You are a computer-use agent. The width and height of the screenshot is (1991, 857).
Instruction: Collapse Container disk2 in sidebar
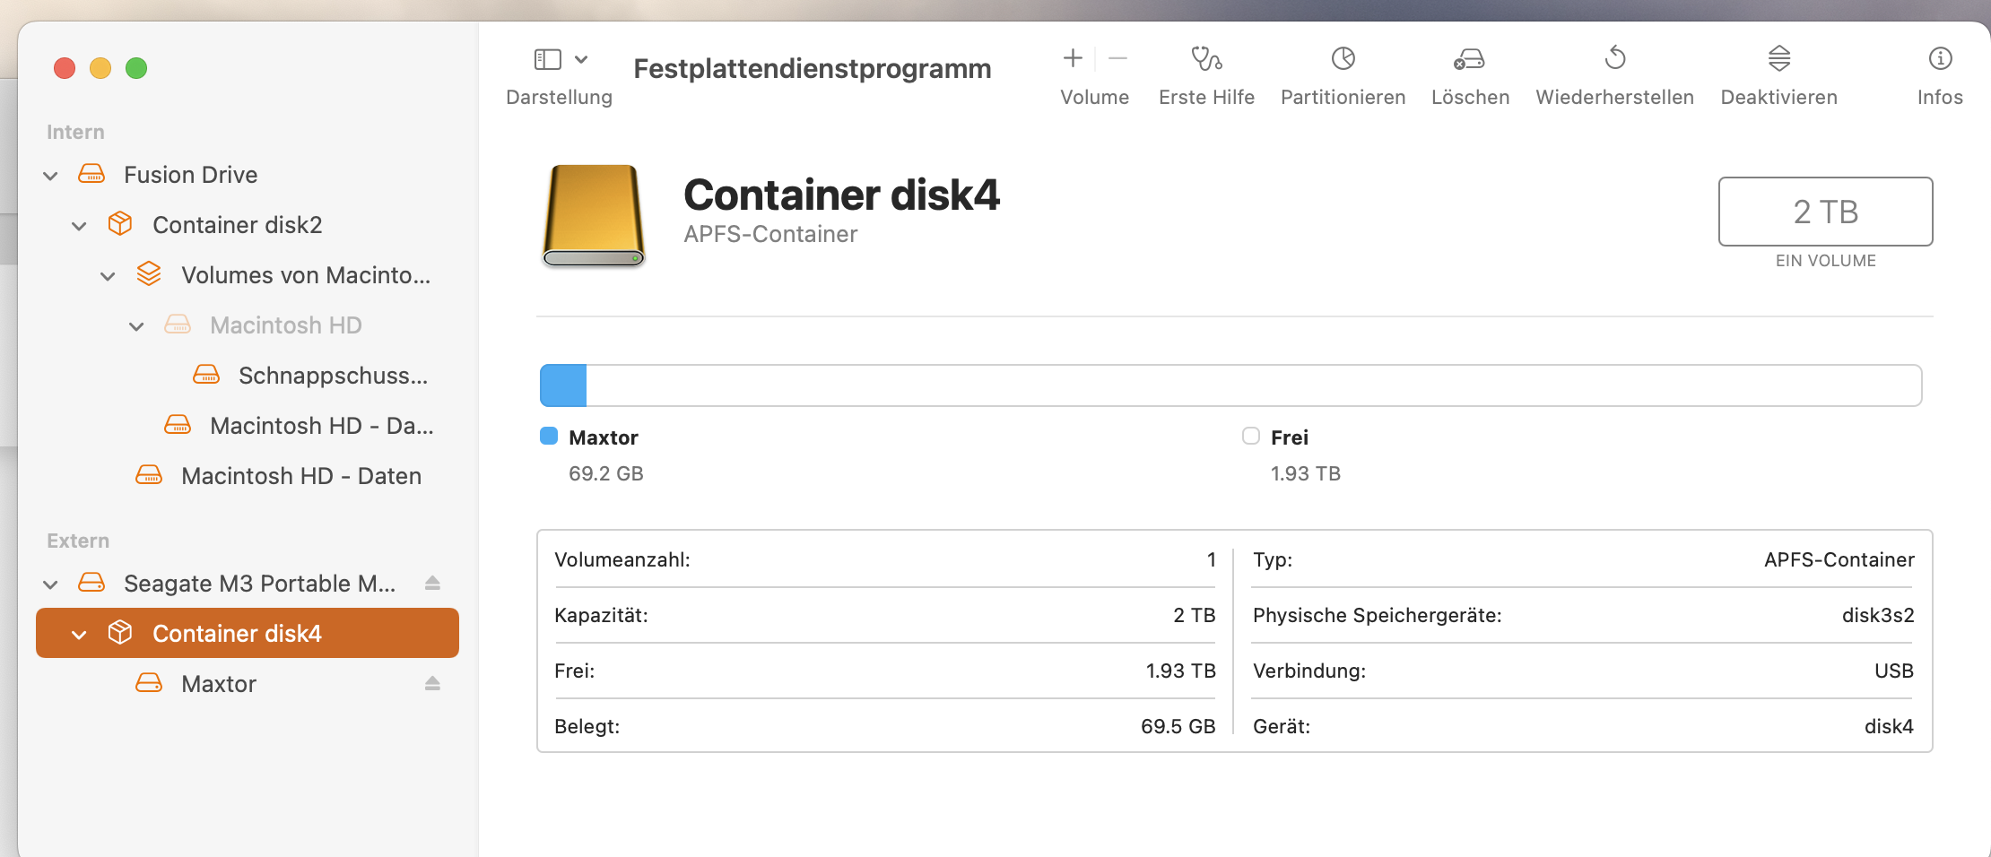(x=80, y=226)
